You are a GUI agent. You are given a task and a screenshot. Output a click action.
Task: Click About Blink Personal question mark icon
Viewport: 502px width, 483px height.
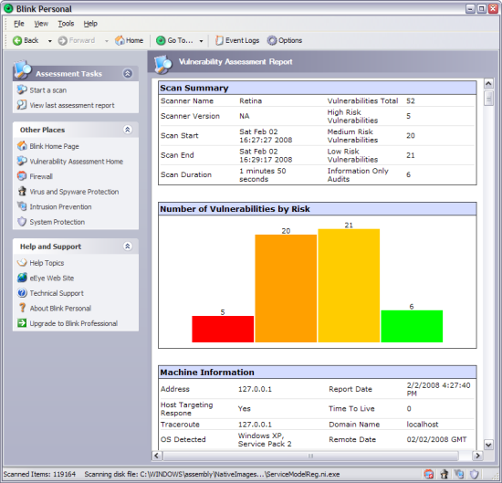(22, 308)
